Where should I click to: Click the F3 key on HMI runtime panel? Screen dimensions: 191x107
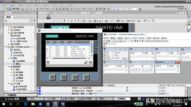(x=75, y=77)
